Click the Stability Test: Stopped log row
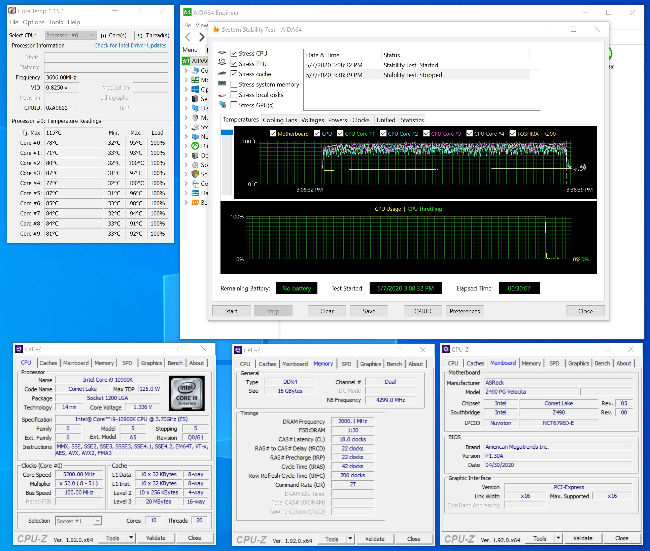The image size is (650, 551). click(417, 75)
